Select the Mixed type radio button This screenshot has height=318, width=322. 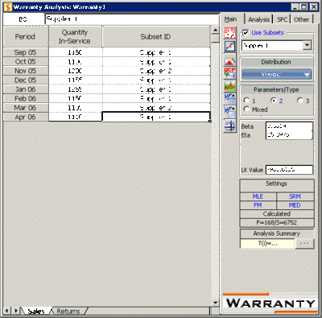point(246,109)
